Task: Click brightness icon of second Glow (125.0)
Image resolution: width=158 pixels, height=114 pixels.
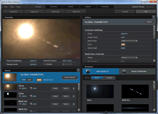Action: click(20, 96)
